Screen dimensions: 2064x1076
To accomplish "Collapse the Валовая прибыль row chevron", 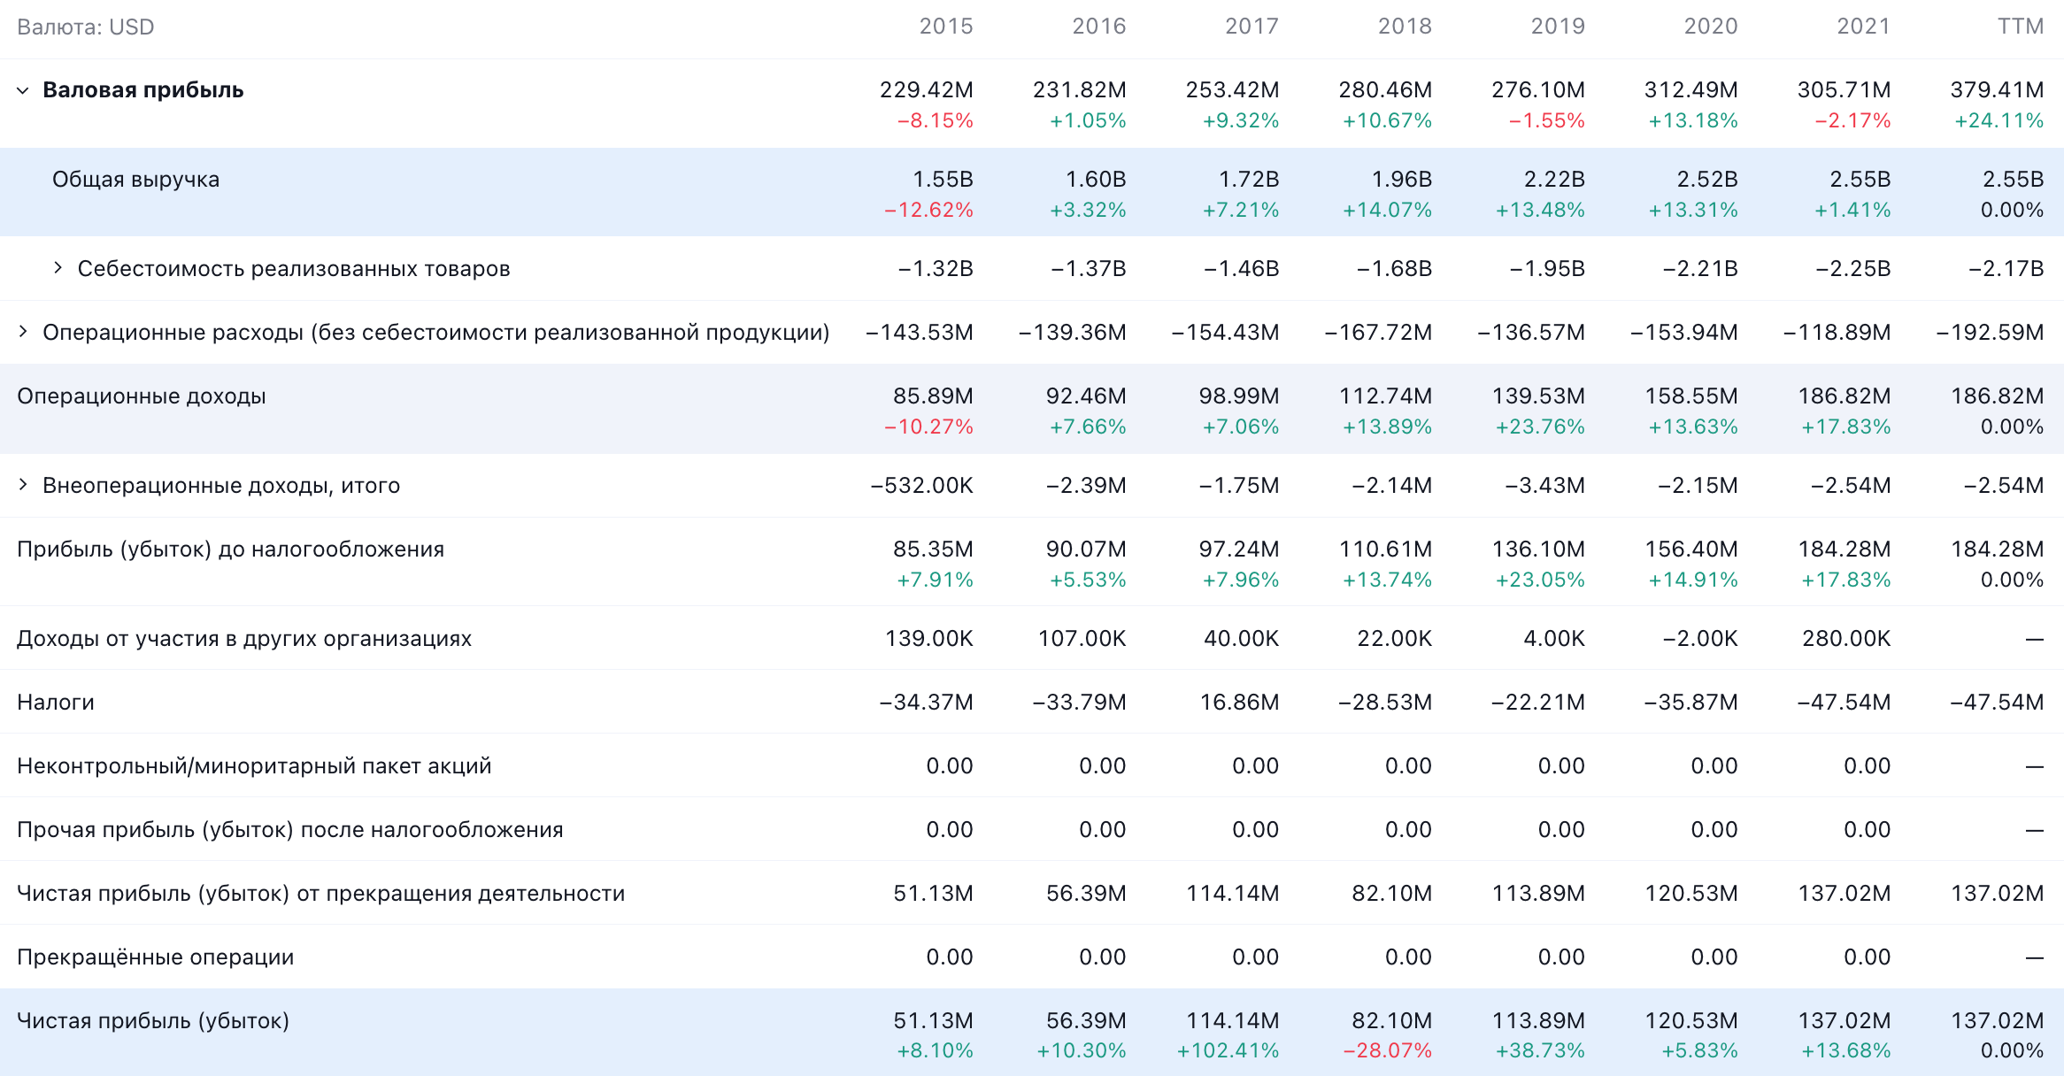I will (23, 90).
